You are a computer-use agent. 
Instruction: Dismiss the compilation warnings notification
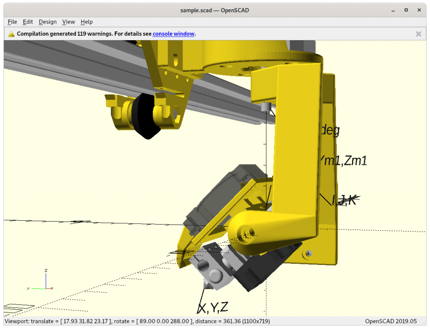click(419, 34)
